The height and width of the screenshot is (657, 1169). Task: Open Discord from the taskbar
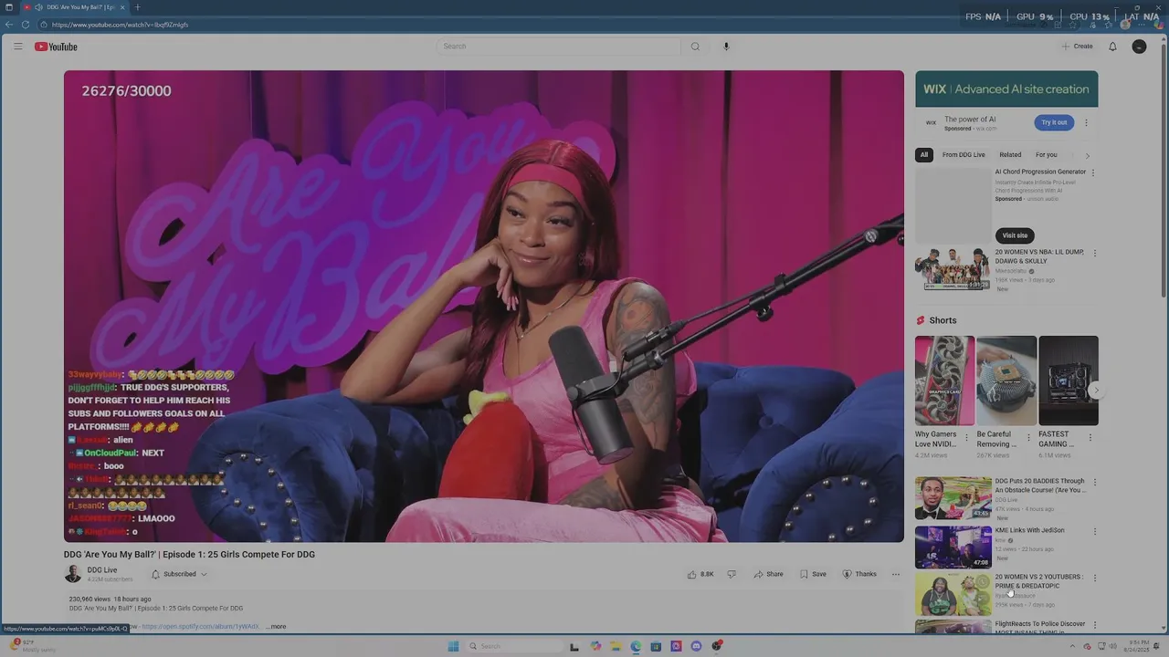696,646
